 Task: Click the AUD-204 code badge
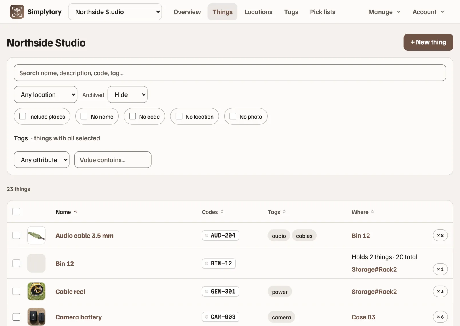point(221,235)
